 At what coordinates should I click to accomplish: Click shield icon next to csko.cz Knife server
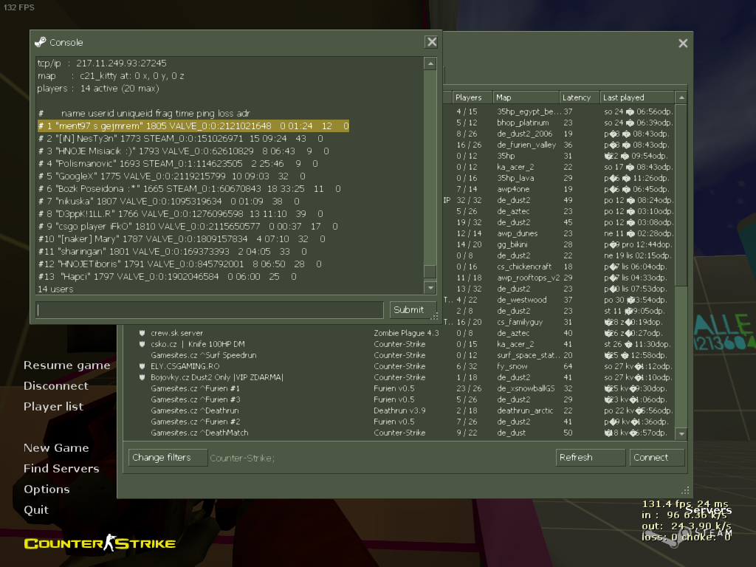[142, 344]
